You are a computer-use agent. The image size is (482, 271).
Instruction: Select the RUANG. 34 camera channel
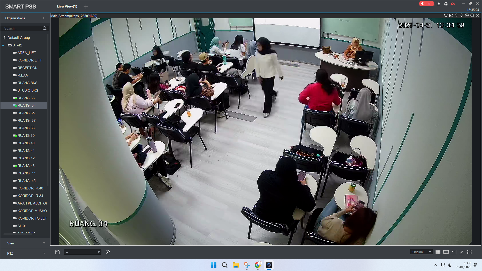(24, 105)
